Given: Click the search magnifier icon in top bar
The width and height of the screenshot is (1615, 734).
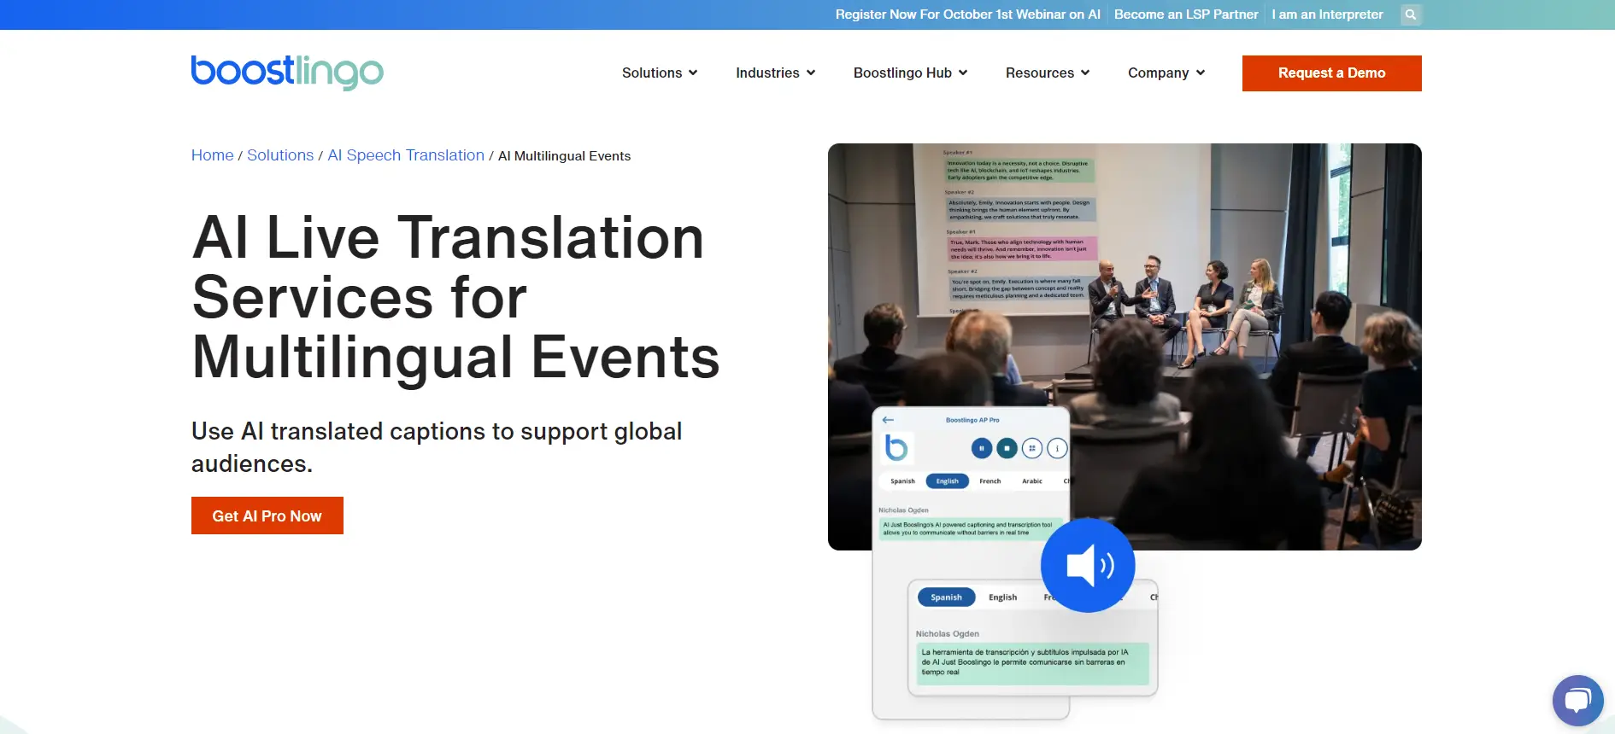Looking at the screenshot, I should [1411, 15].
